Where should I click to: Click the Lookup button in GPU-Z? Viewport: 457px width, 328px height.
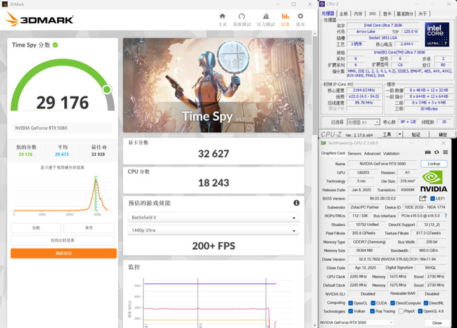433,163
